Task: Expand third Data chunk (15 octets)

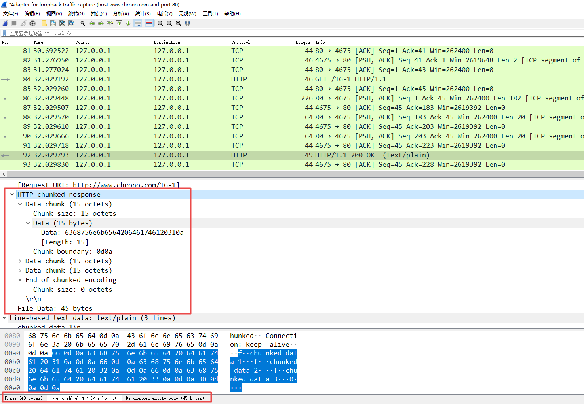Action: coord(20,270)
